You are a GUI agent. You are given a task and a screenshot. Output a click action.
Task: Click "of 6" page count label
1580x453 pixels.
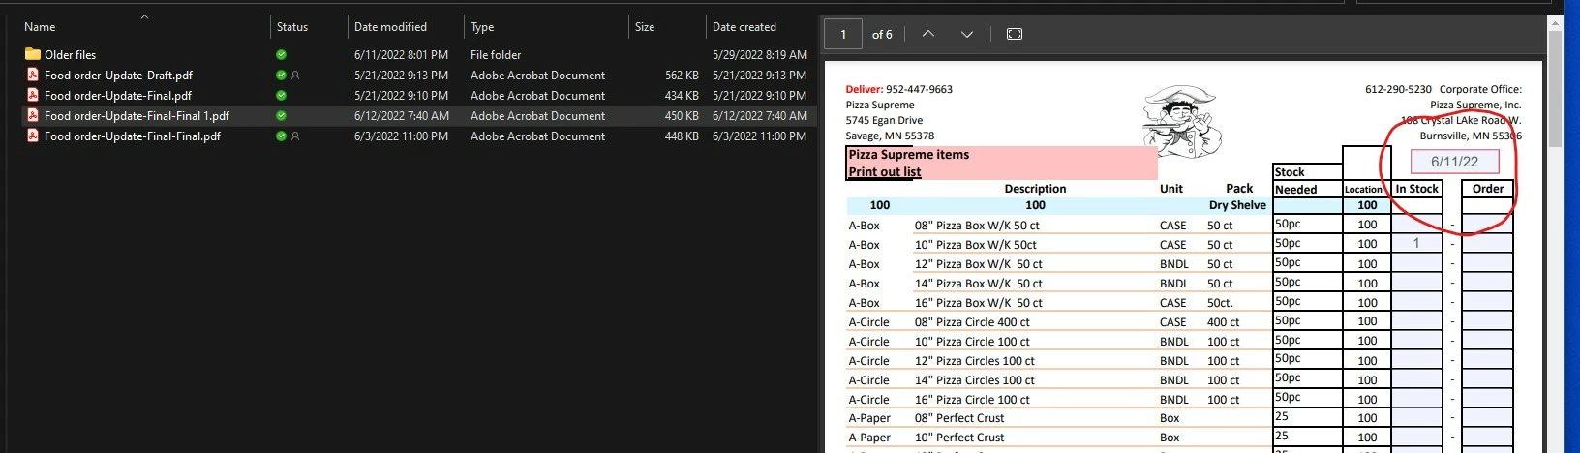[882, 35]
